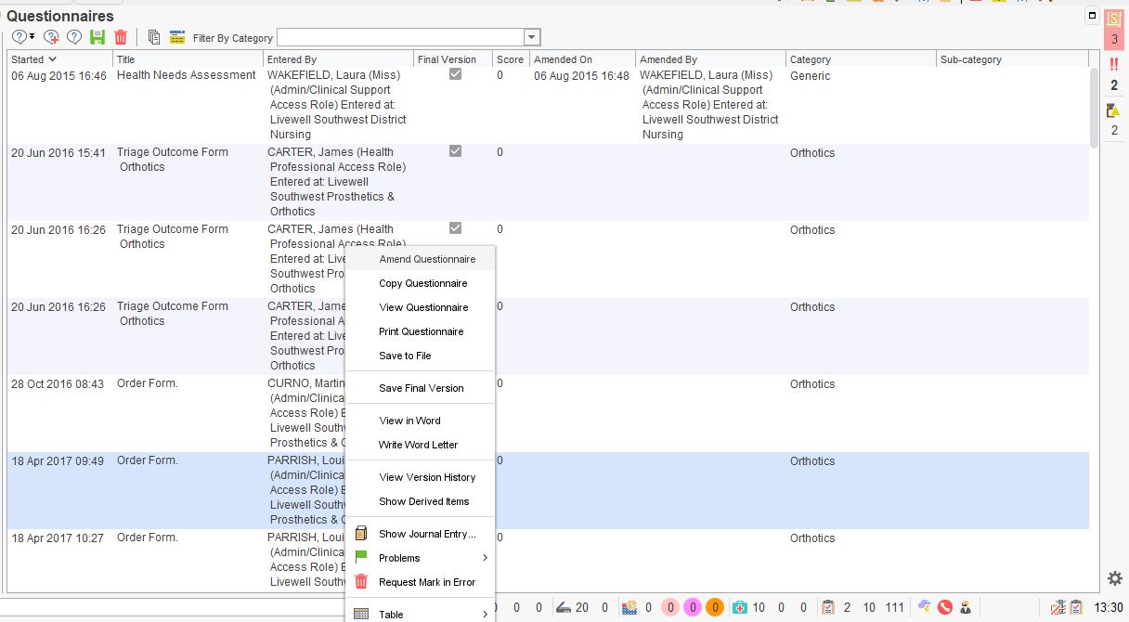Screen dimensions: 1129x622
Task: Click the plain question bubble icon
Action: pos(74,37)
